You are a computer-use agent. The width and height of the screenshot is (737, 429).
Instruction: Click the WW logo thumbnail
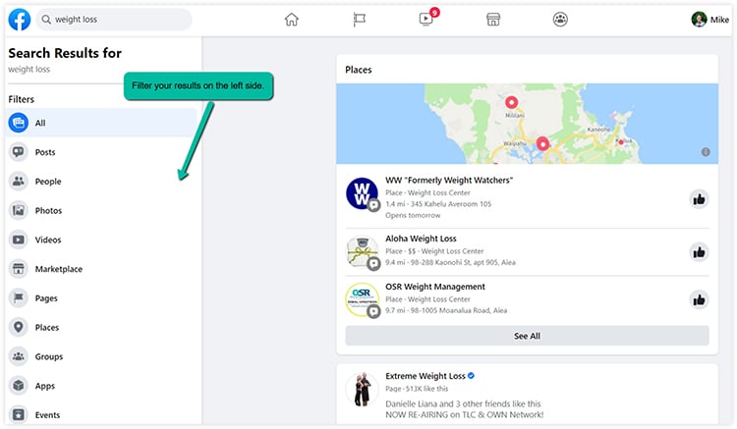click(x=362, y=193)
